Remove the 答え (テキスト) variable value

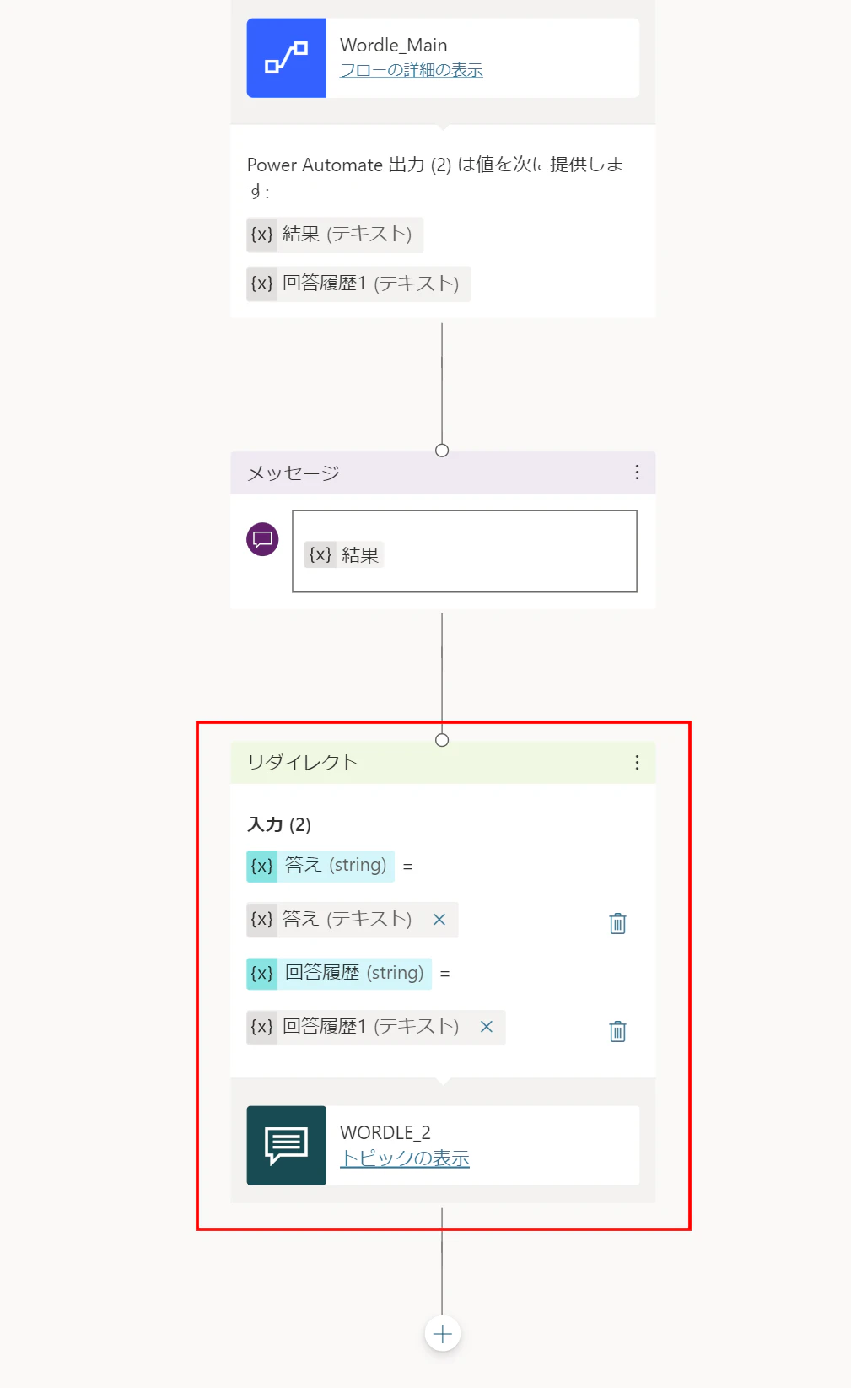tap(439, 920)
